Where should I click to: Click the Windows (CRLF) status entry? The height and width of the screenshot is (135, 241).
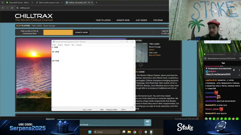(112, 110)
